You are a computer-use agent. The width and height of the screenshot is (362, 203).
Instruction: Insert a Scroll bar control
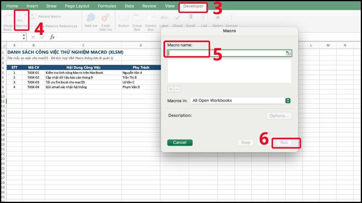pos(191,20)
